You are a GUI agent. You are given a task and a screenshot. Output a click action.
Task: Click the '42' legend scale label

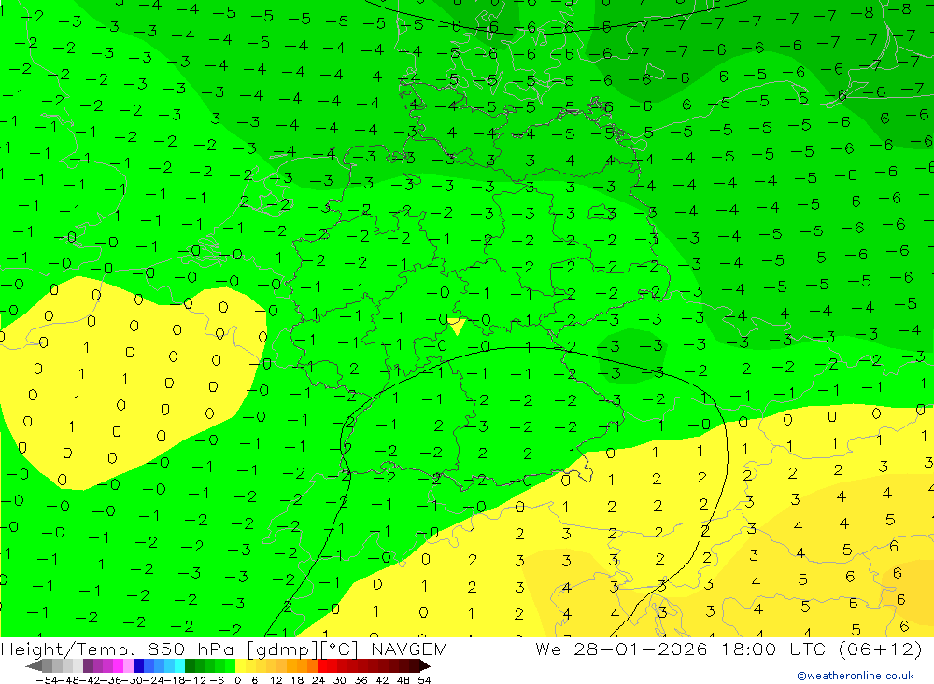pyautogui.click(x=382, y=680)
